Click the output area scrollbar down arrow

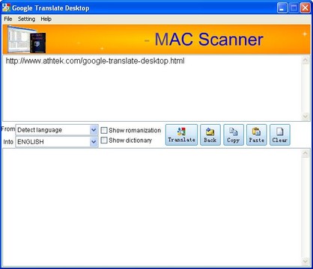[x=306, y=261]
